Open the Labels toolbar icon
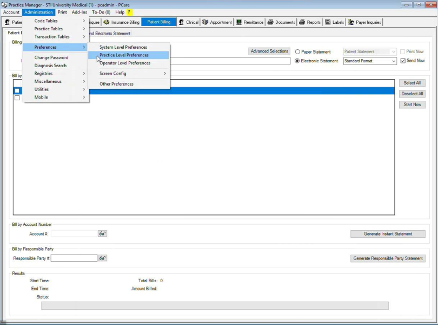Image resolution: width=438 pixels, height=325 pixels. point(328,22)
